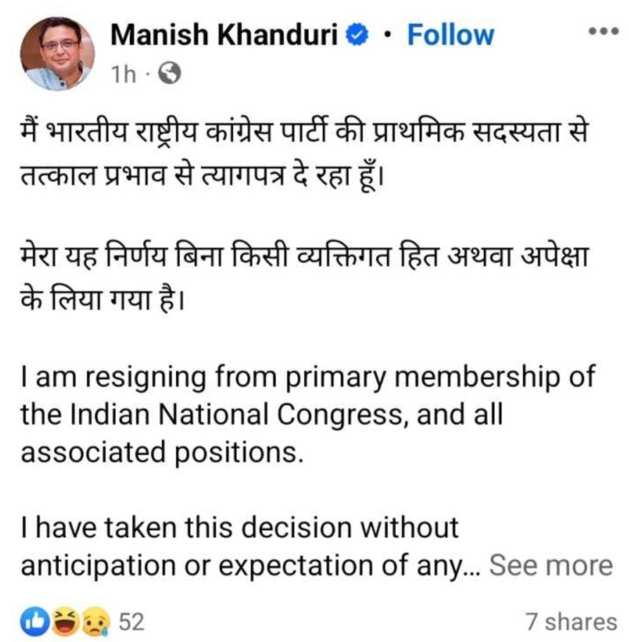629x642 pixels.
Task: Open the 7 shares list
Action: 571,623
